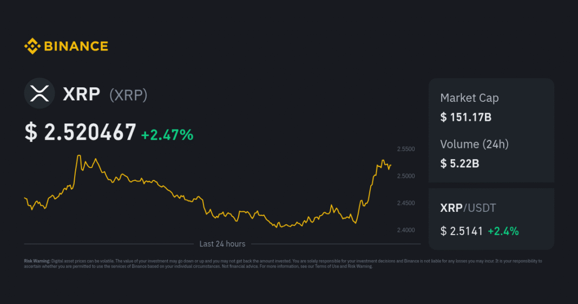Image resolution: width=578 pixels, height=304 pixels.
Task: Click the 2.4500 axis label
Action: (x=406, y=203)
